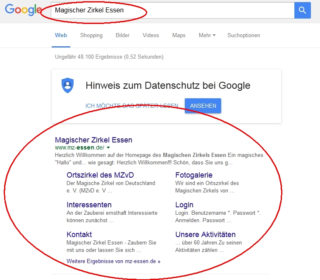320x280 pixels.
Task: Open the Fotogalerie sitelink
Action: click(x=193, y=175)
